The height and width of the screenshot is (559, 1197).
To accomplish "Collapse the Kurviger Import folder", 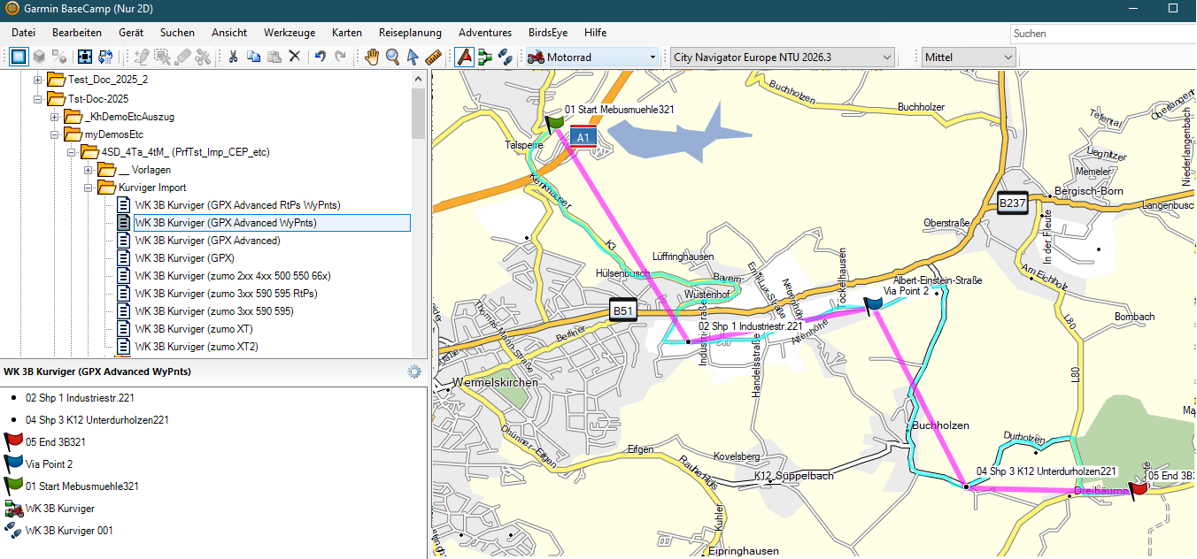I will coord(89,188).
